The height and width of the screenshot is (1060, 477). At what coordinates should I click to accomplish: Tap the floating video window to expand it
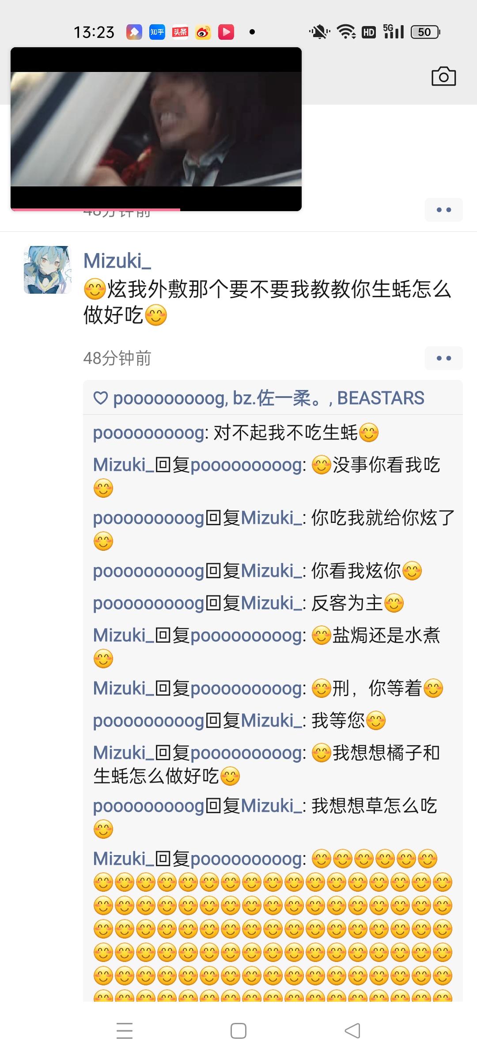(156, 129)
